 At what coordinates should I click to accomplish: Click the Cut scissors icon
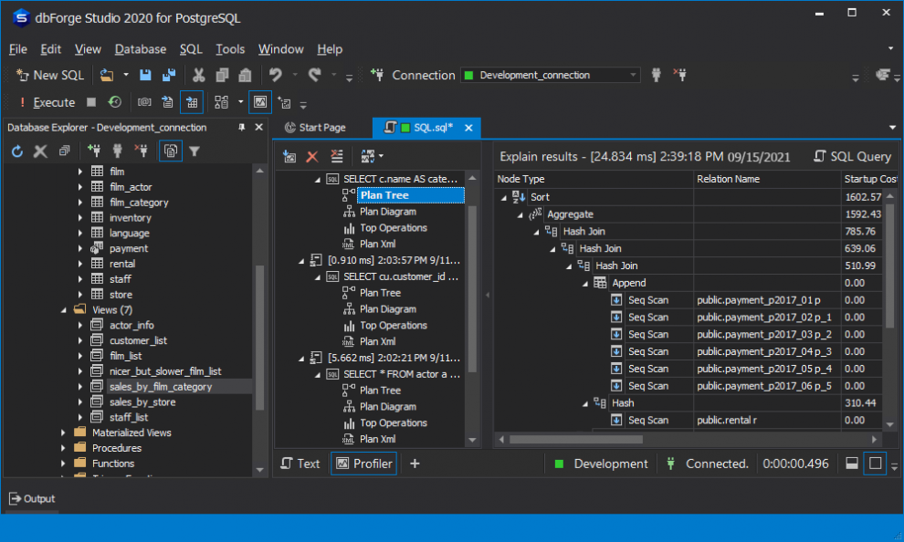point(198,76)
